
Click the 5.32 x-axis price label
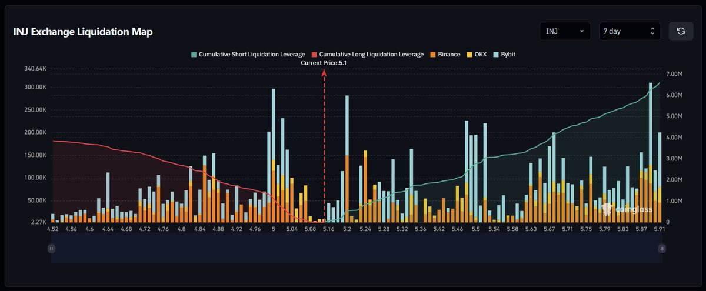pos(402,230)
